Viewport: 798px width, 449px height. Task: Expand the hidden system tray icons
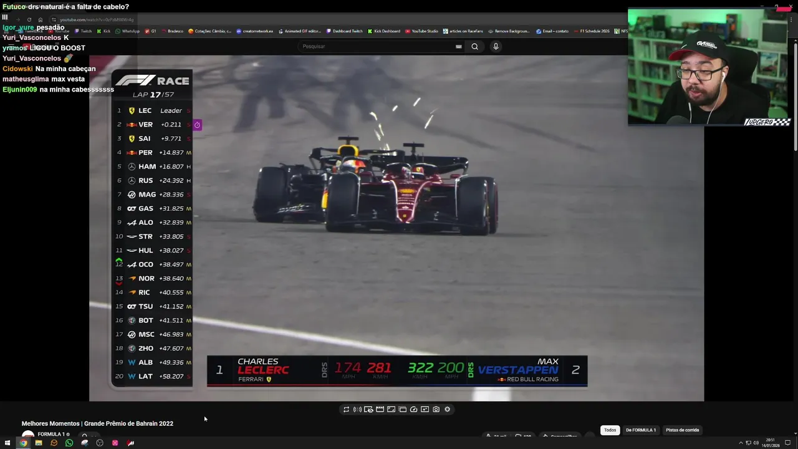[741, 443]
